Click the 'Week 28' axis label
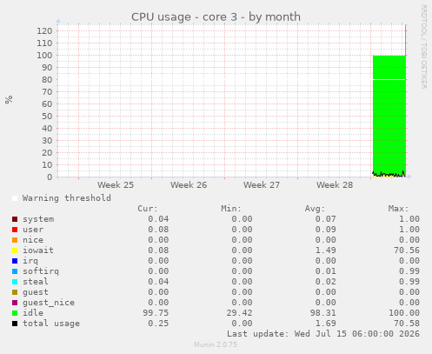The image size is (432, 354). pos(335,185)
